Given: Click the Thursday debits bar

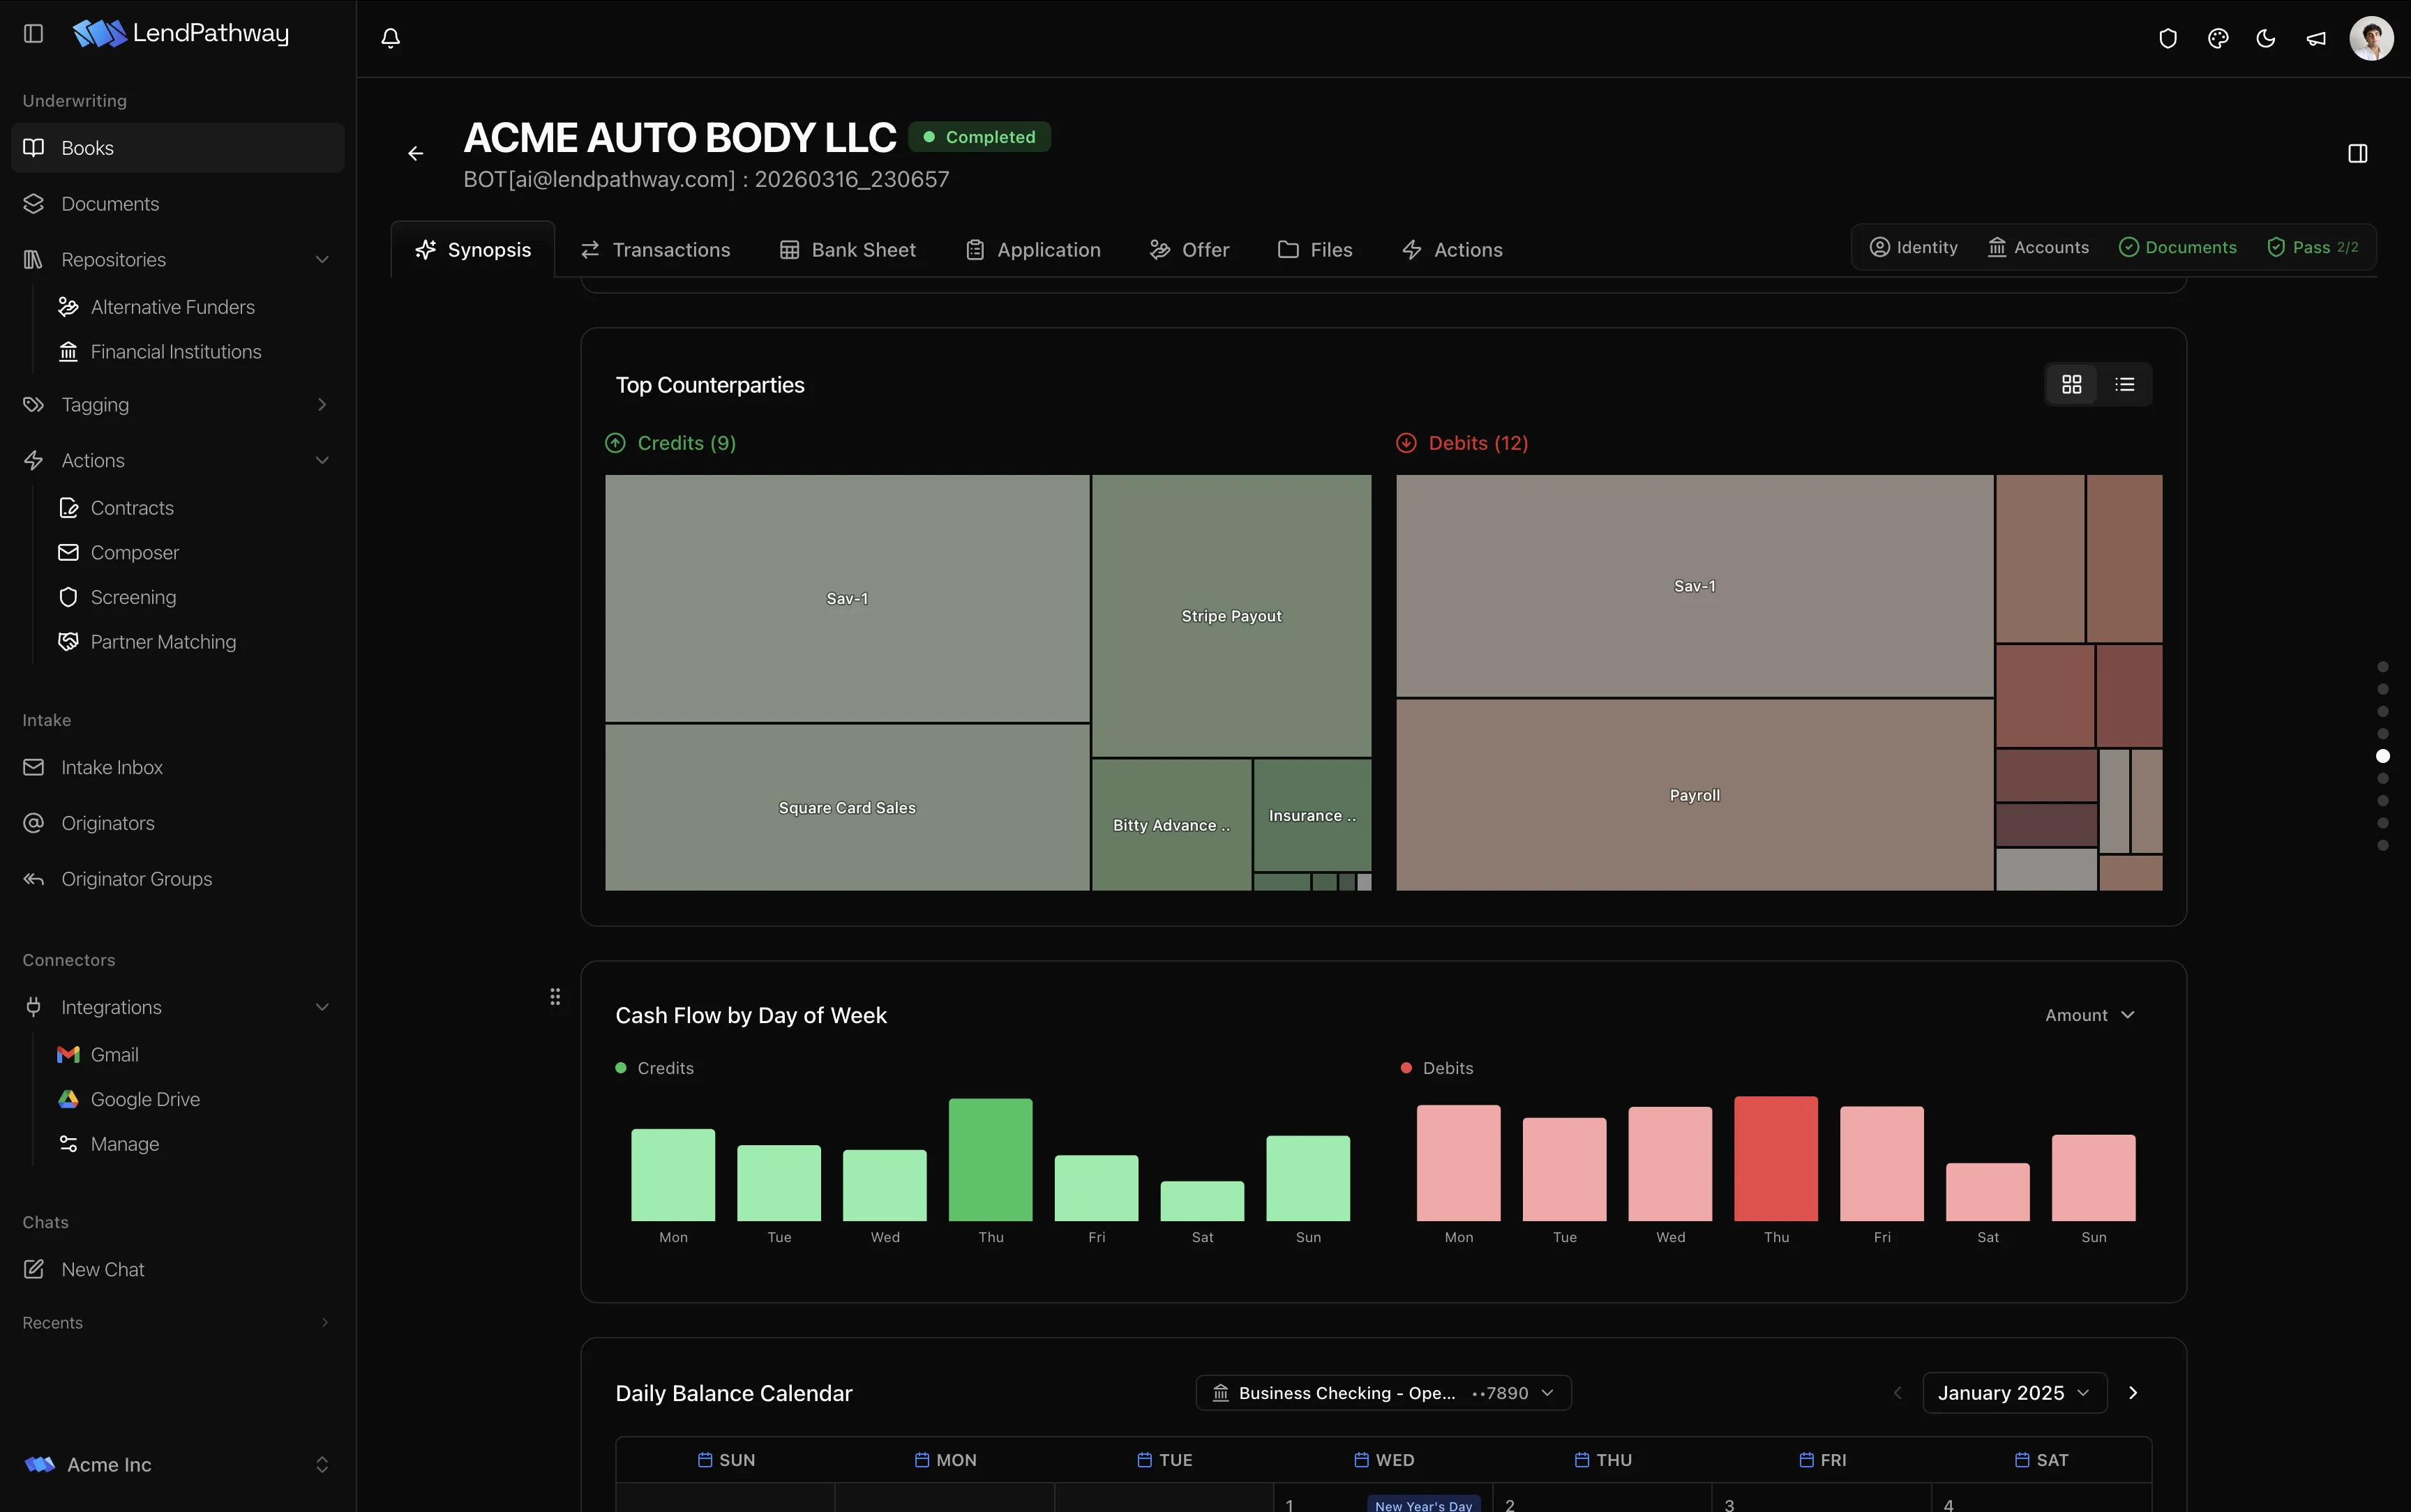Looking at the screenshot, I should pos(1776,1159).
